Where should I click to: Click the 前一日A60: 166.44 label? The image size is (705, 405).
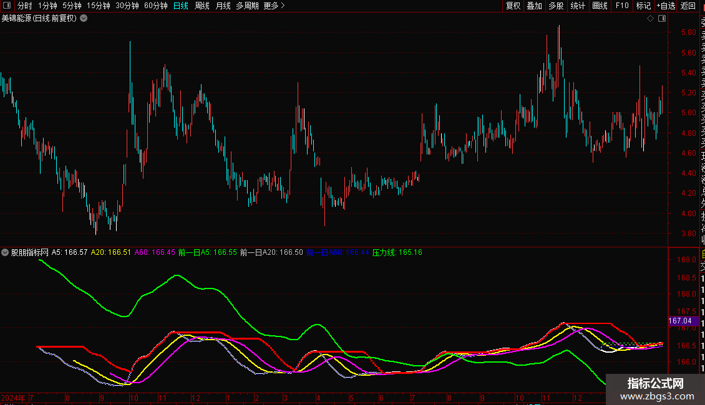[338, 252]
